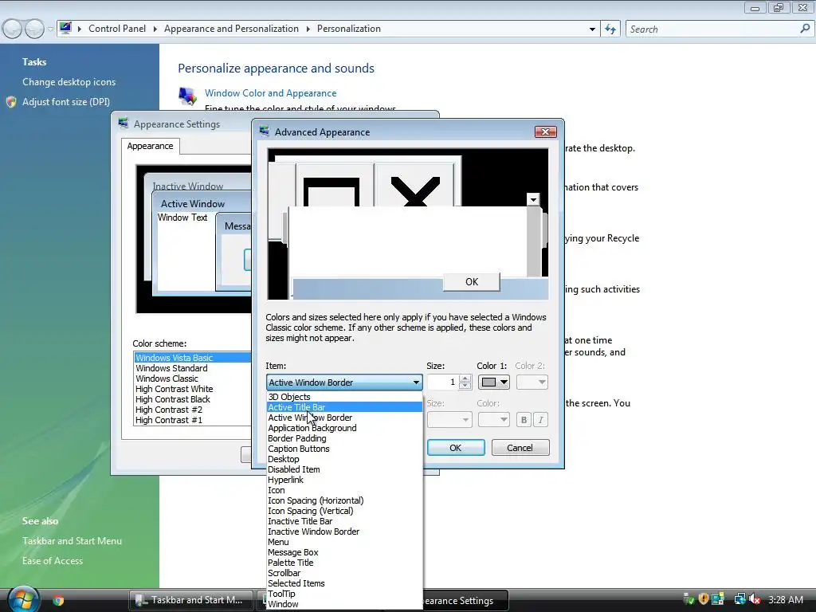Choose High Contrast #2 scheme

click(x=193, y=410)
